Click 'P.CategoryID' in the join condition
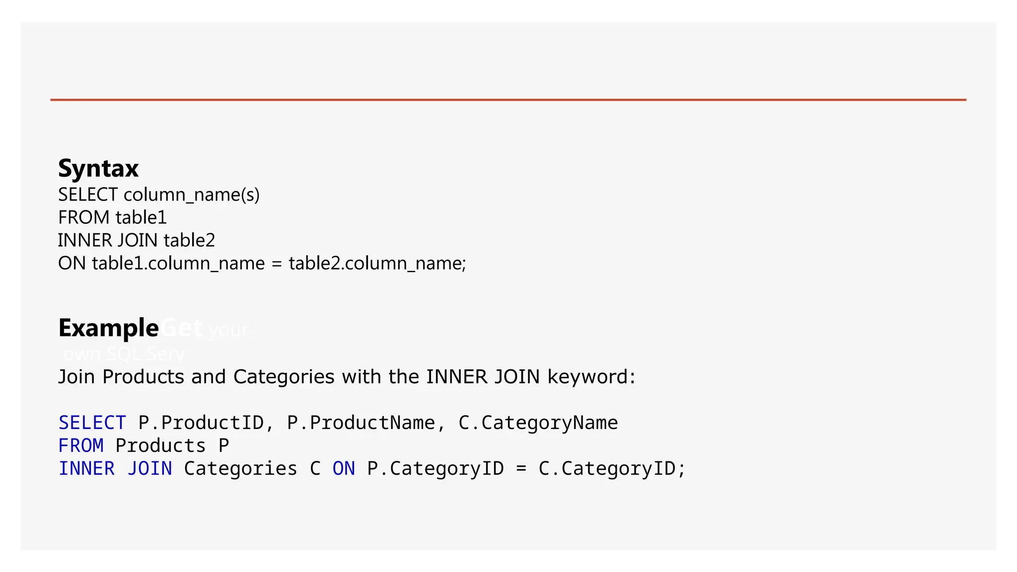Screen dimensions: 1017x572 click(x=436, y=469)
